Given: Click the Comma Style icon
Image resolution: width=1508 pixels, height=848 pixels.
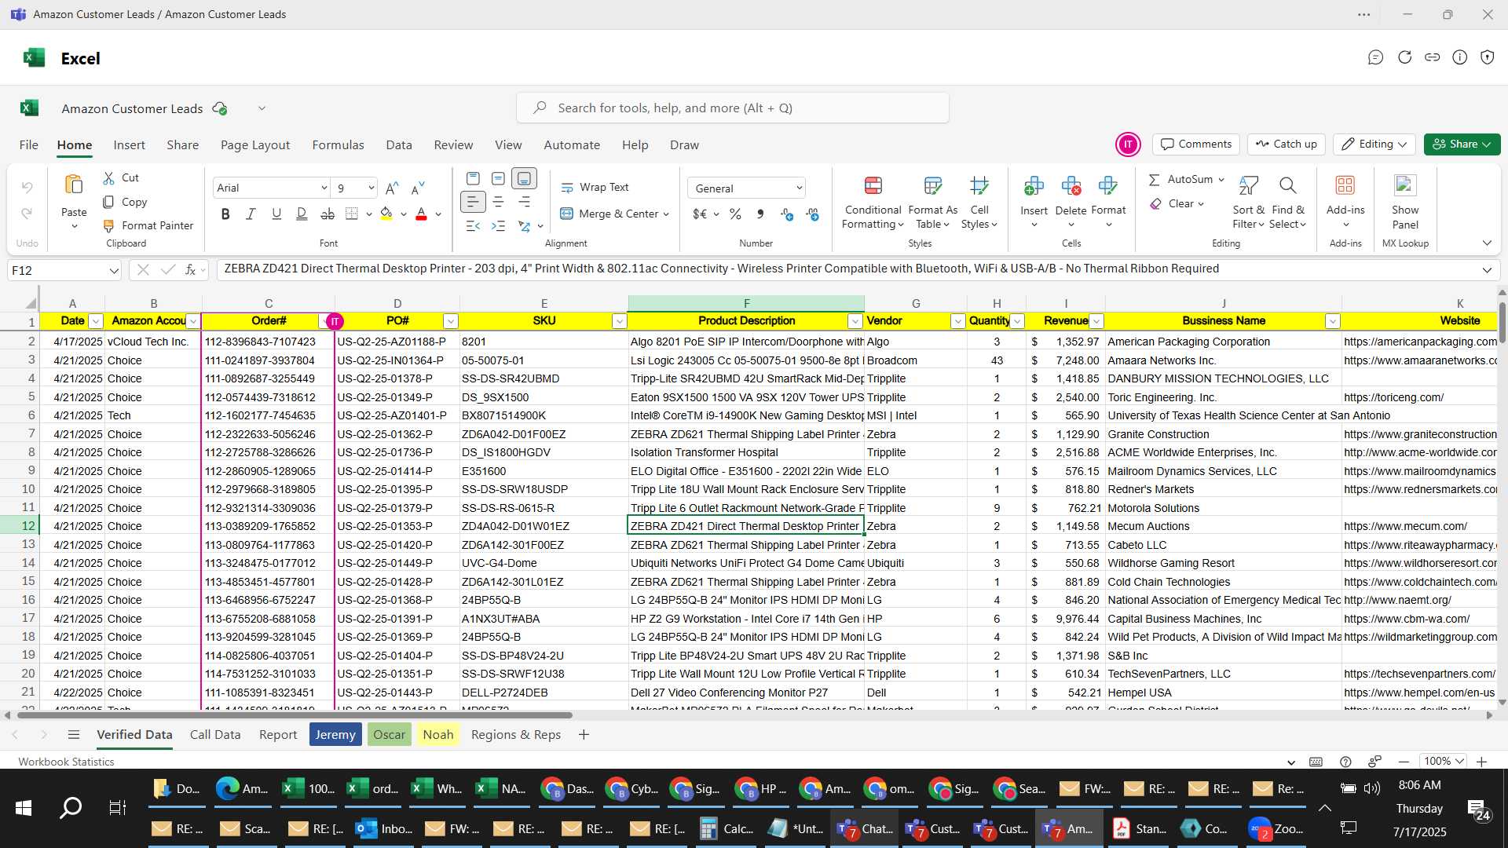Looking at the screenshot, I should [x=760, y=214].
